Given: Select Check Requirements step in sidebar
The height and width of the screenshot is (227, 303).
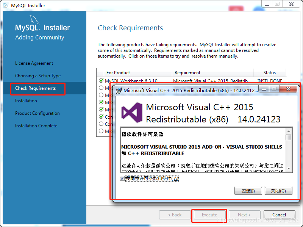Looking at the screenshot, I should click(35, 88).
